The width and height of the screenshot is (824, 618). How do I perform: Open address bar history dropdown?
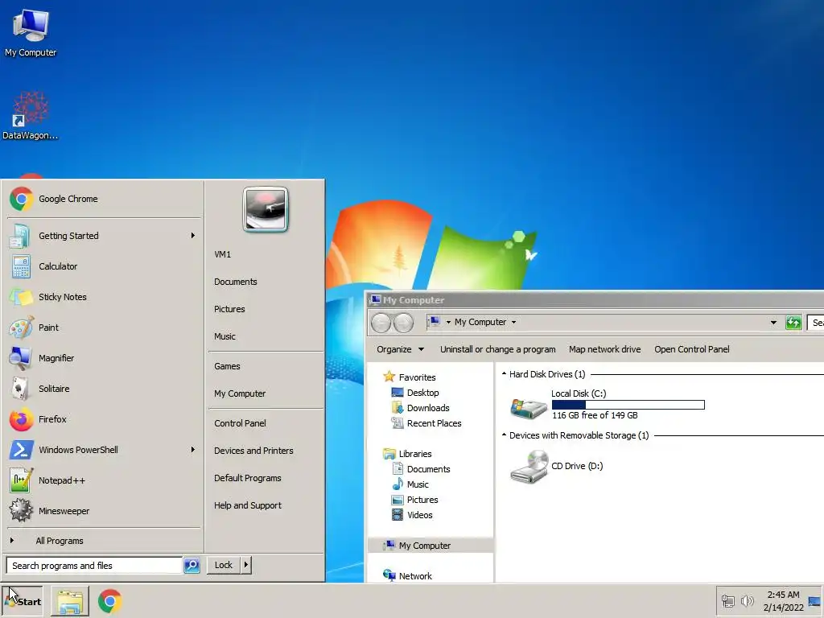coord(773,323)
